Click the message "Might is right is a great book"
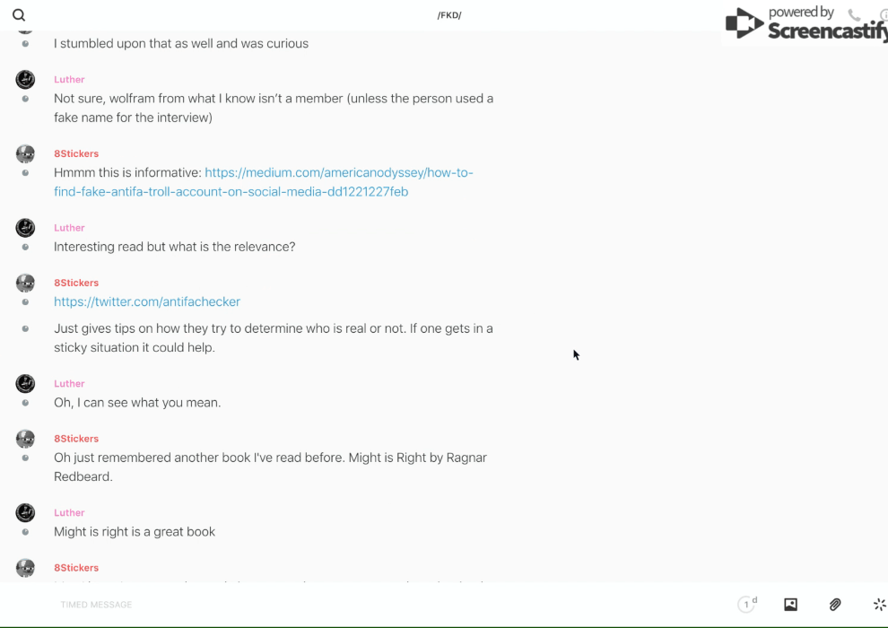Image resolution: width=888 pixels, height=628 pixels. pos(135,531)
